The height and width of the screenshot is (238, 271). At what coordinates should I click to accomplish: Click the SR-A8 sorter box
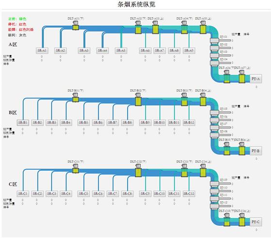(x=174, y=51)
